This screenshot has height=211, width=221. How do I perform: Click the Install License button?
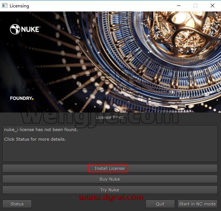click(x=110, y=168)
